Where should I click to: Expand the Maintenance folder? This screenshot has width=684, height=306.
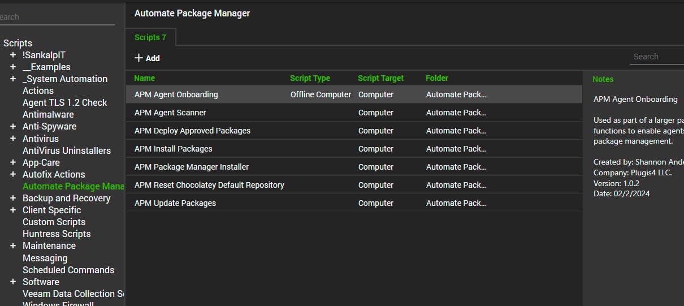[x=13, y=245]
